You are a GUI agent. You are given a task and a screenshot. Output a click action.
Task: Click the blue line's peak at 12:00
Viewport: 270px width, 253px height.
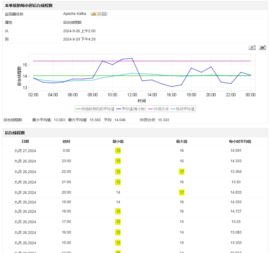click(132, 58)
